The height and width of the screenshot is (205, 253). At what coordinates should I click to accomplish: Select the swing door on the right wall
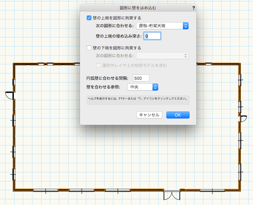tap(243, 118)
